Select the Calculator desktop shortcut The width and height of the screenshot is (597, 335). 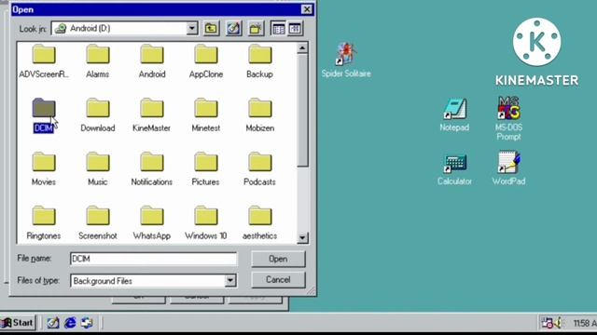pos(454,169)
